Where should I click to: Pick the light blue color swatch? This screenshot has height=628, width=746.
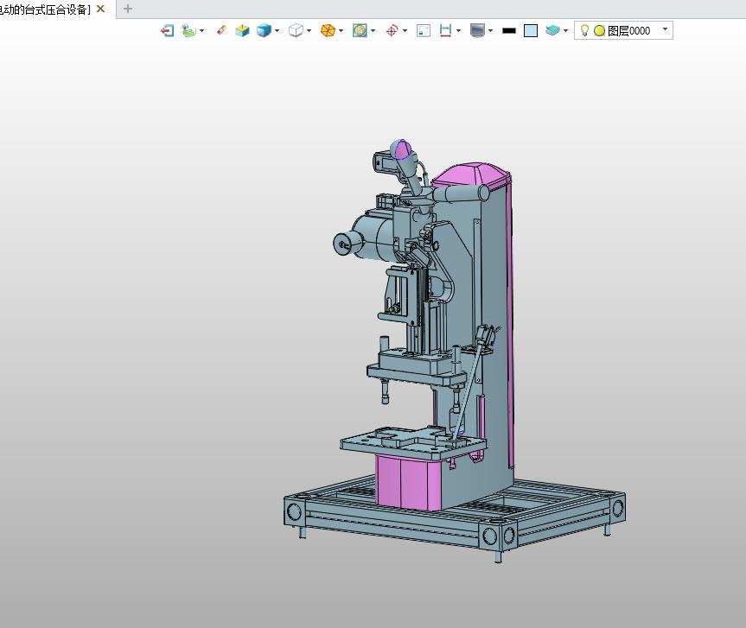[531, 31]
